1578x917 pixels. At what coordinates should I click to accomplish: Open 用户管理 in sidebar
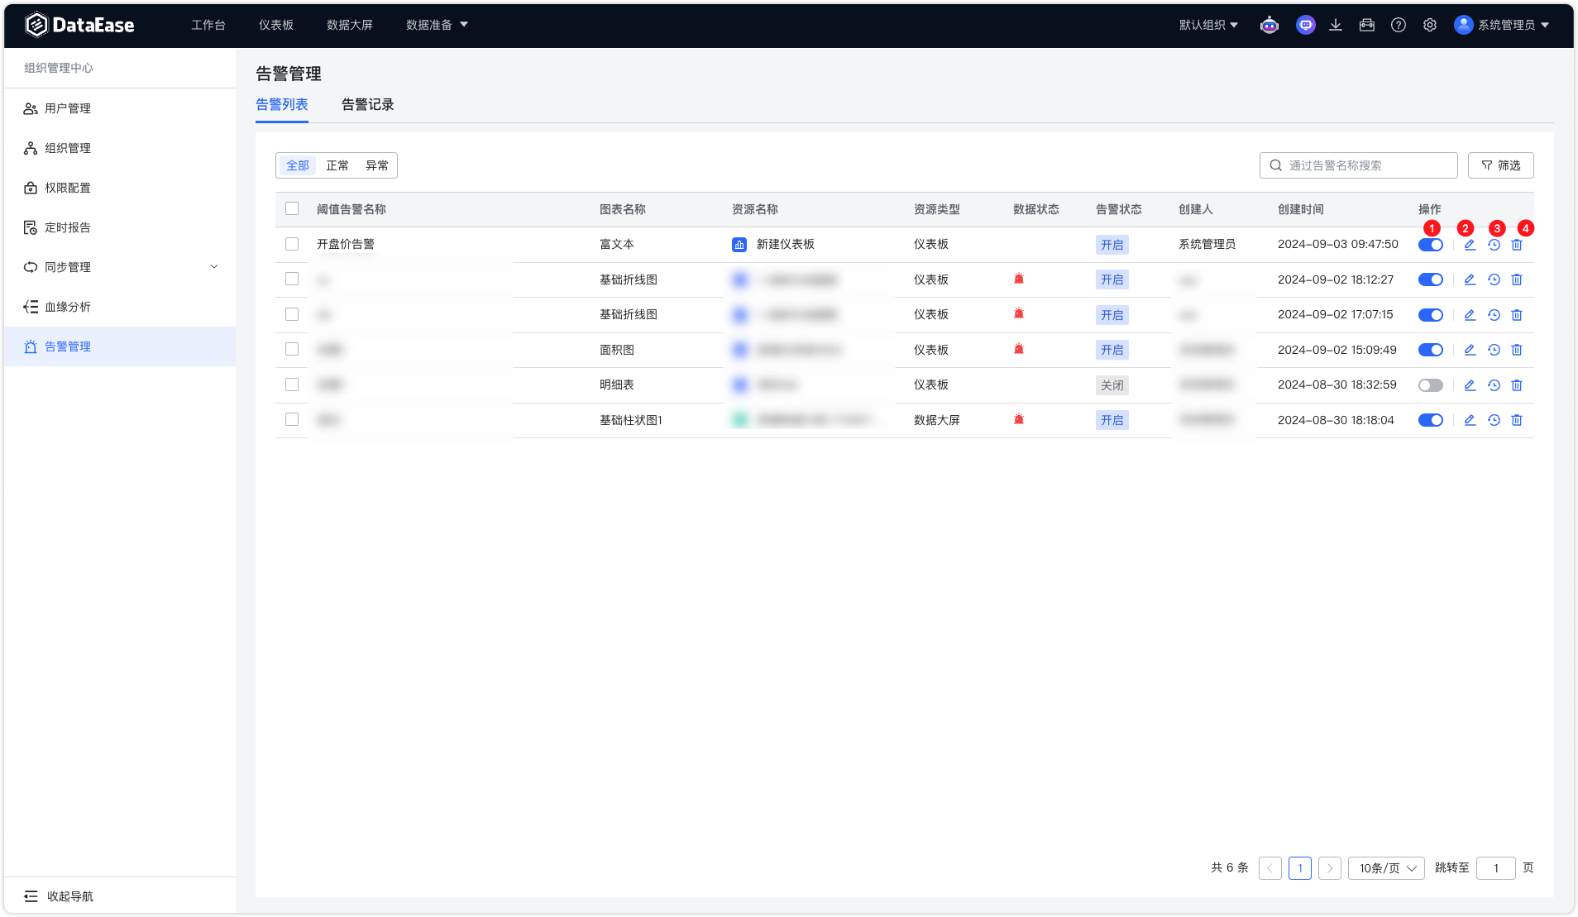(120, 108)
